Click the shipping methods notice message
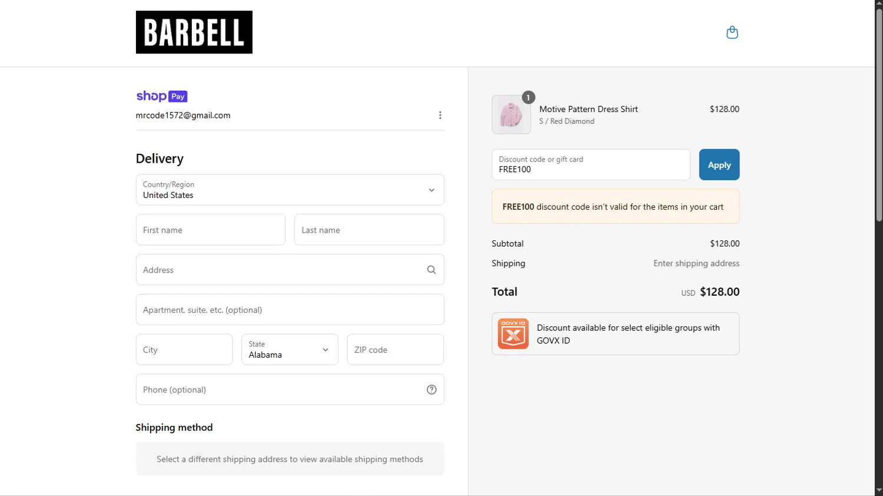 (290, 459)
